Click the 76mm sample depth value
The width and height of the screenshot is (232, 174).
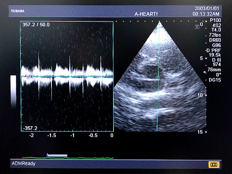pos(214,70)
